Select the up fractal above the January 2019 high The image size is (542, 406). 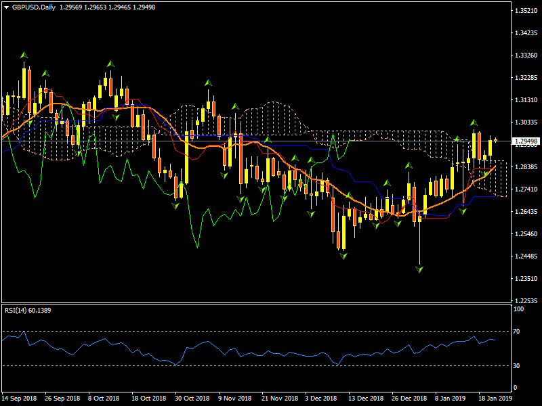click(x=474, y=123)
